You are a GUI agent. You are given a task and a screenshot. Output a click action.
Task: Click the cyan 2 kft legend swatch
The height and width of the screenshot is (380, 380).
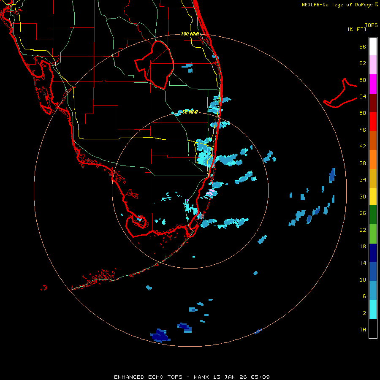373,309
